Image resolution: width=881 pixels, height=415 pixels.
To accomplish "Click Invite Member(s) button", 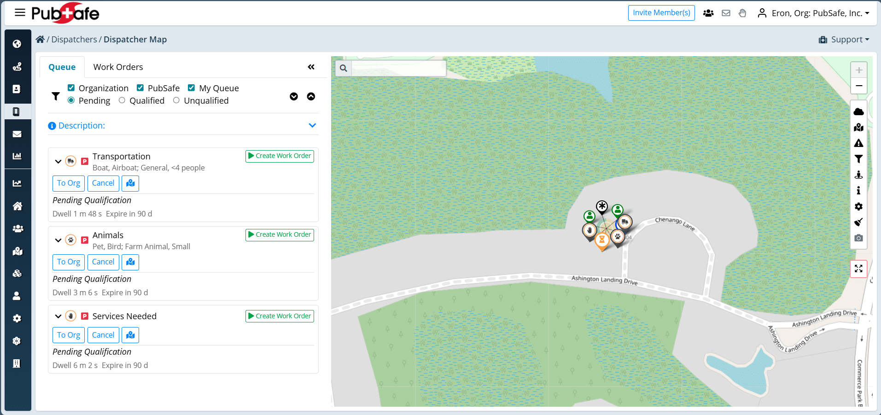I will coord(661,13).
